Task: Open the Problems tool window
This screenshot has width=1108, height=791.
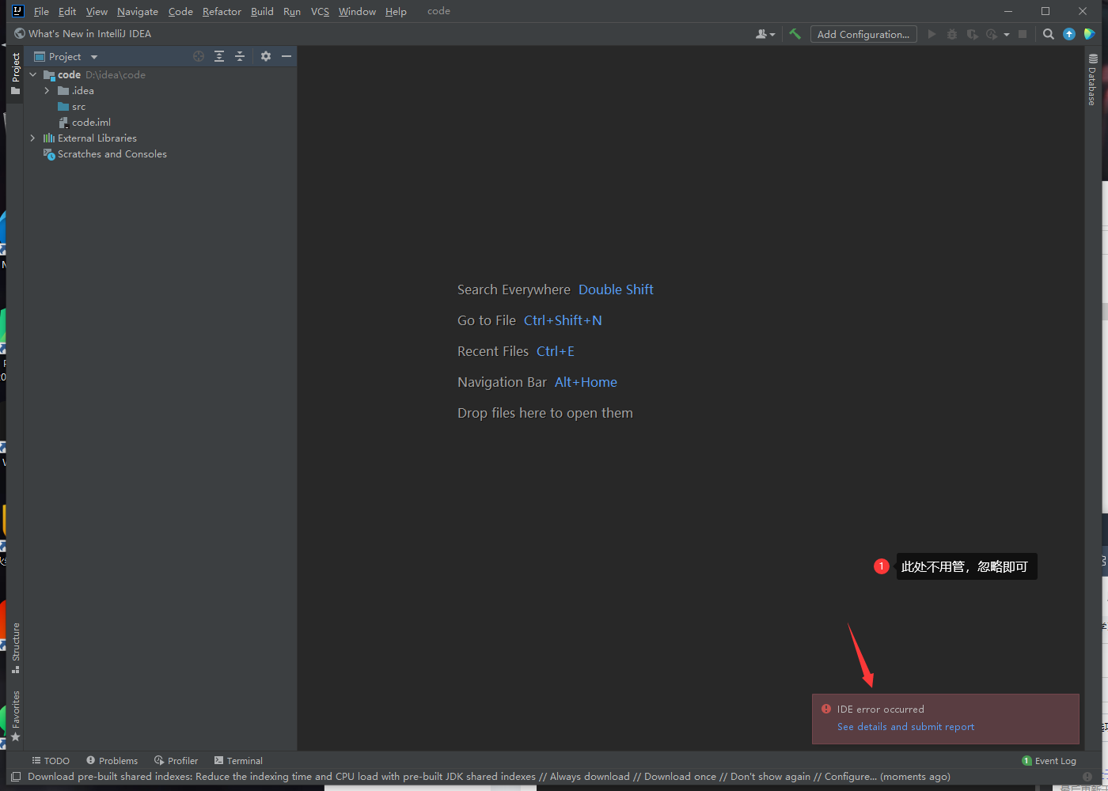Action: click(112, 761)
